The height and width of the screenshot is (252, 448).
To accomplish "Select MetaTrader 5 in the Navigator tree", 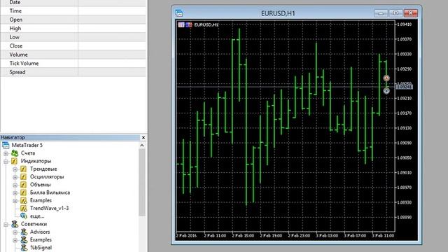I will (27, 146).
